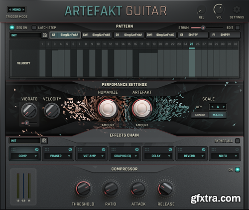Select the C#1 SinglLnFnkB pattern slot
Screen dimensions: 249x210
(x=97, y=35)
